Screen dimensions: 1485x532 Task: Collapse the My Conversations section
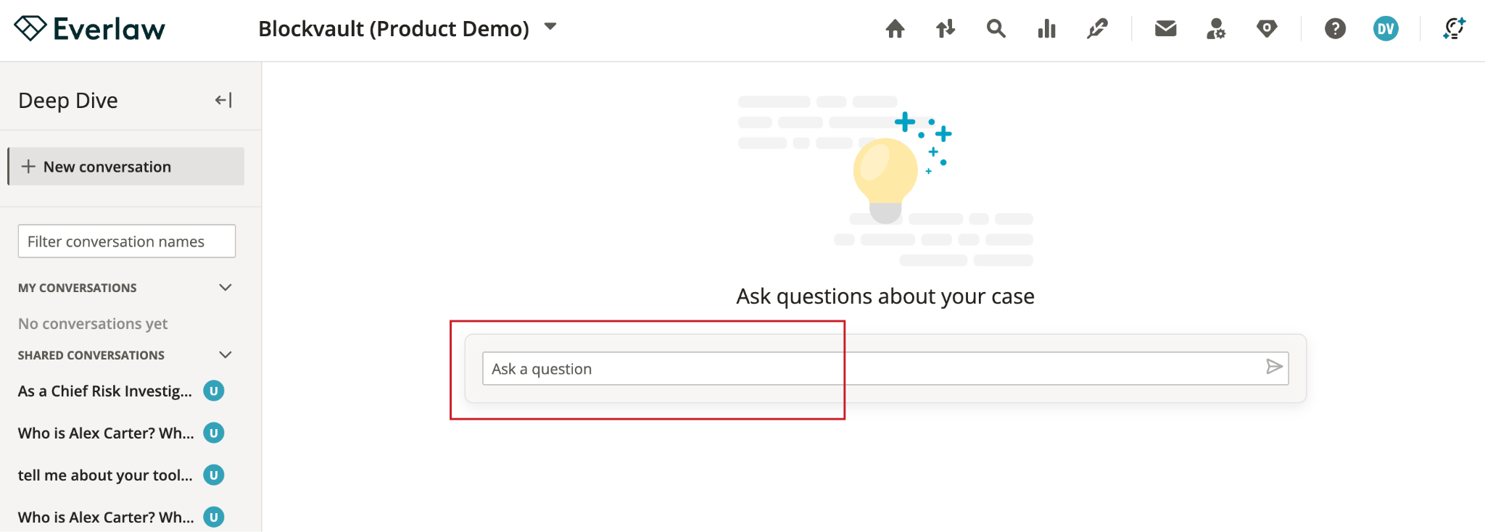(226, 288)
